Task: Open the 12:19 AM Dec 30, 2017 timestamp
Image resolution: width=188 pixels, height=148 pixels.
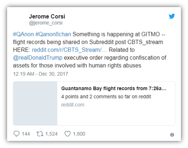Action: pos(40,74)
